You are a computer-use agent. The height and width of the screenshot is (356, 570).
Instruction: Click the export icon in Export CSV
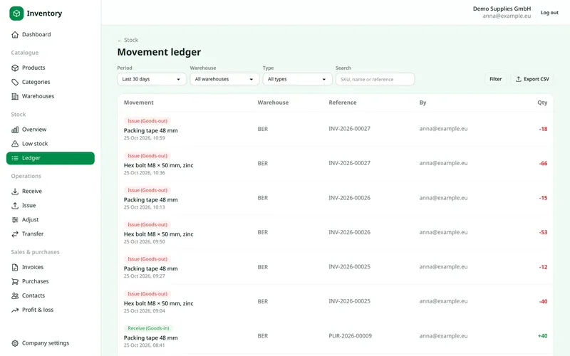pos(519,79)
